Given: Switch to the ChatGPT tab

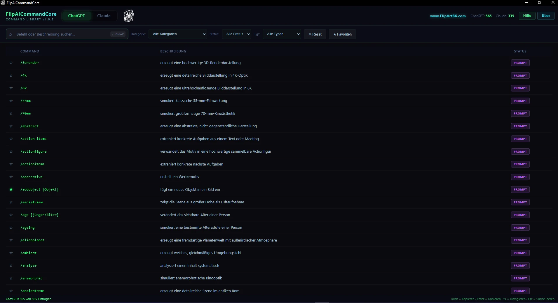Looking at the screenshot, I should [76, 16].
